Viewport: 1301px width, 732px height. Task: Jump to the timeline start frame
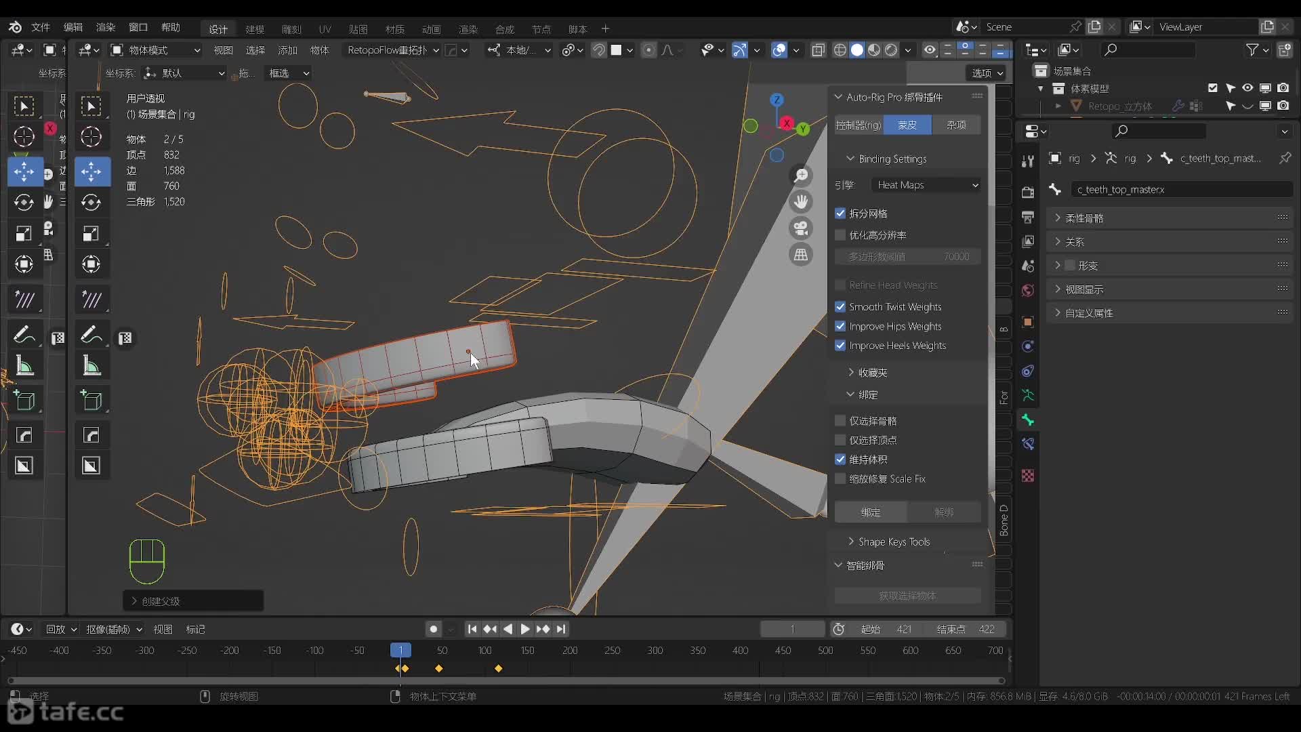click(x=472, y=630)
